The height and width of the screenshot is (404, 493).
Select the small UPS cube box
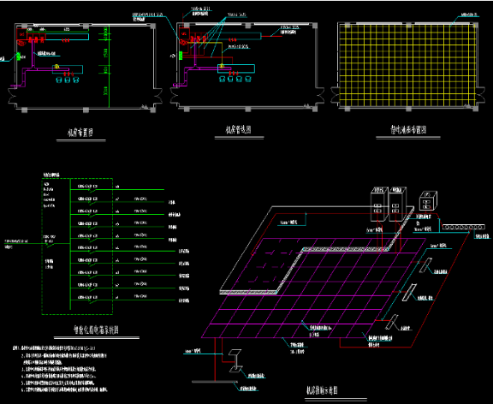428,200
